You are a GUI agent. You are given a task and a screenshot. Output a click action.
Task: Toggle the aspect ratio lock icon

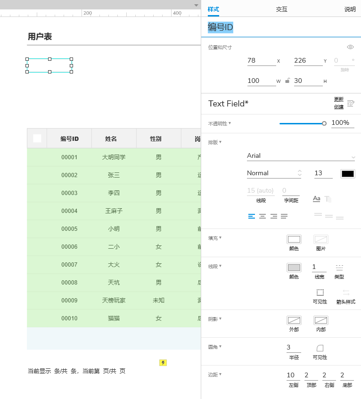287,81
